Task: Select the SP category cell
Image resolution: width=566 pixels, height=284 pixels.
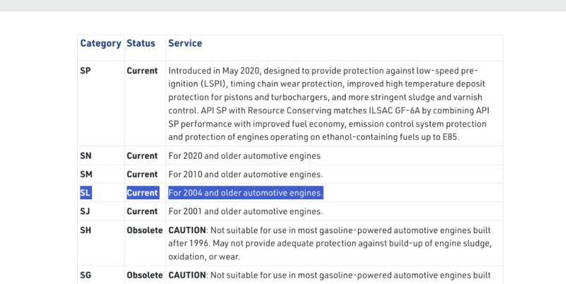Action: point(86,71)
